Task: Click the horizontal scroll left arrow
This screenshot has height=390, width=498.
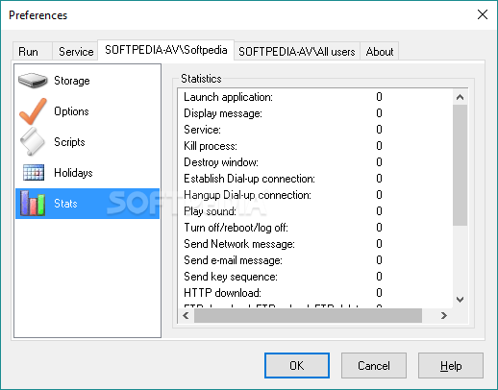Action: pyautogui.click(x=186, y=316)
